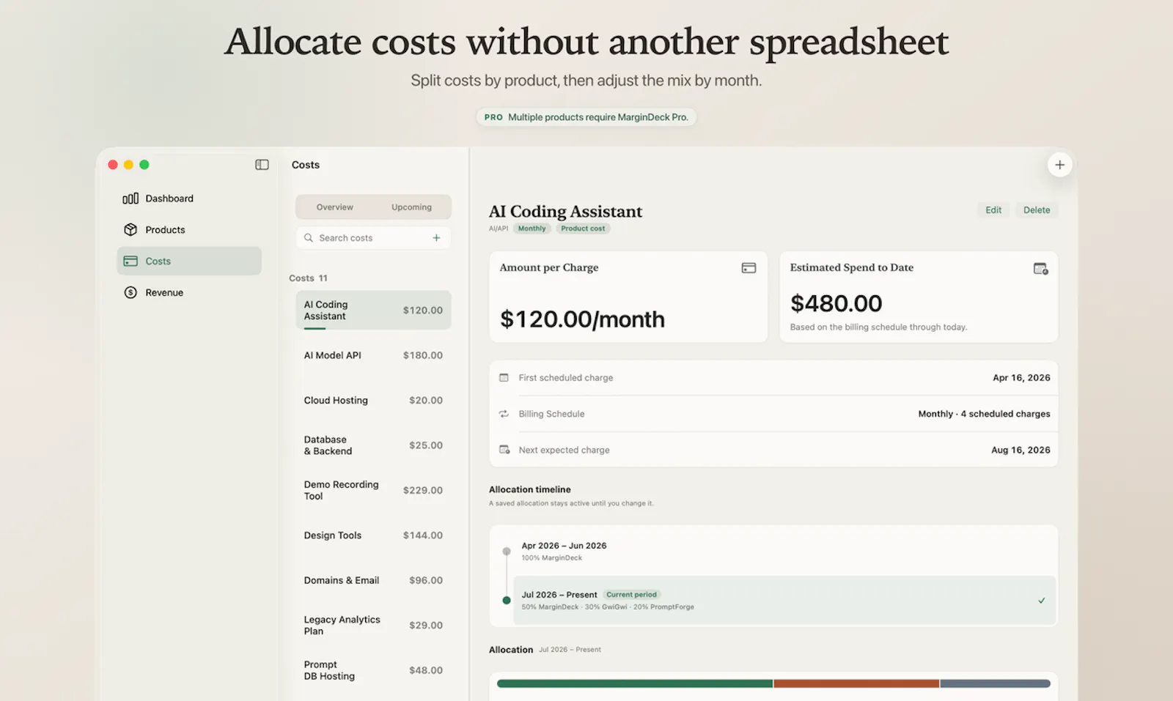Click the orange segment of allocation bar
The height and width of the screenshot is (701, 1173).
click(856, 683)
